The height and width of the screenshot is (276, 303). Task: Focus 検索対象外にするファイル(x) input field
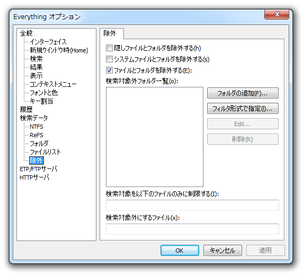pyautogui.click(x=192, y=229)
